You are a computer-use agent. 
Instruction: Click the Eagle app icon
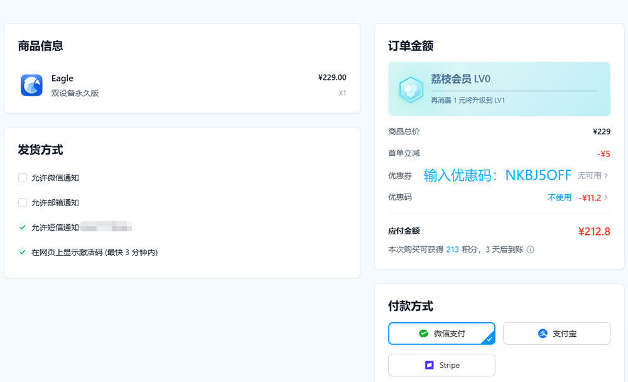click(31, 85)
